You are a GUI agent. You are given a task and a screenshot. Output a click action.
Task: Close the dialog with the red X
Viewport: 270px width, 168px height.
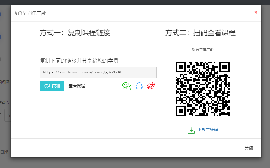256,12
